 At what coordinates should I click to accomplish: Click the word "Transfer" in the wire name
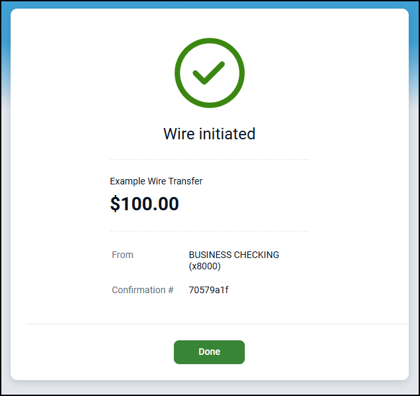186,181
